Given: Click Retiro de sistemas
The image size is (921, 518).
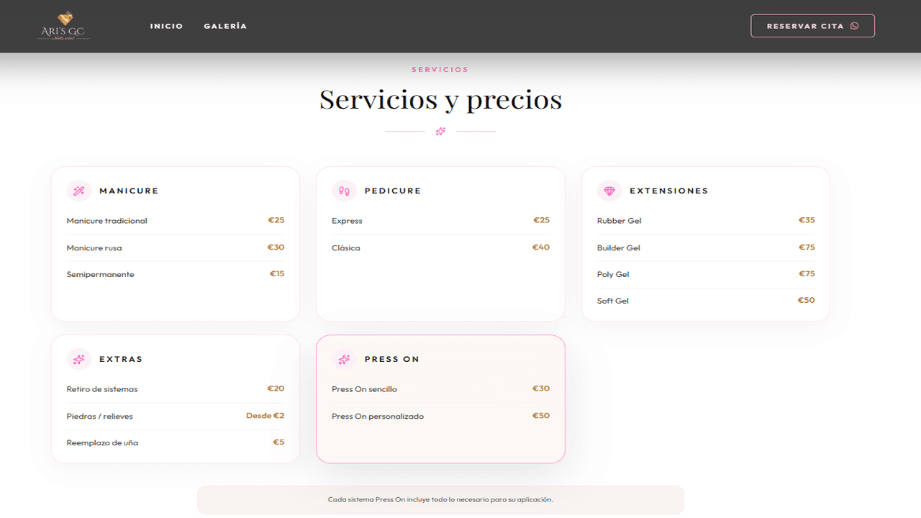Looking at the screenshot, I should tap(176, 389).
